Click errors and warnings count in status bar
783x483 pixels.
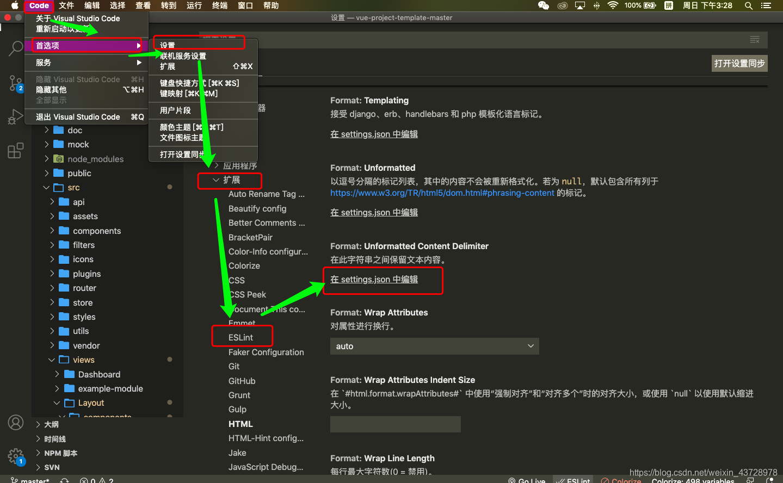coord(97,481)
